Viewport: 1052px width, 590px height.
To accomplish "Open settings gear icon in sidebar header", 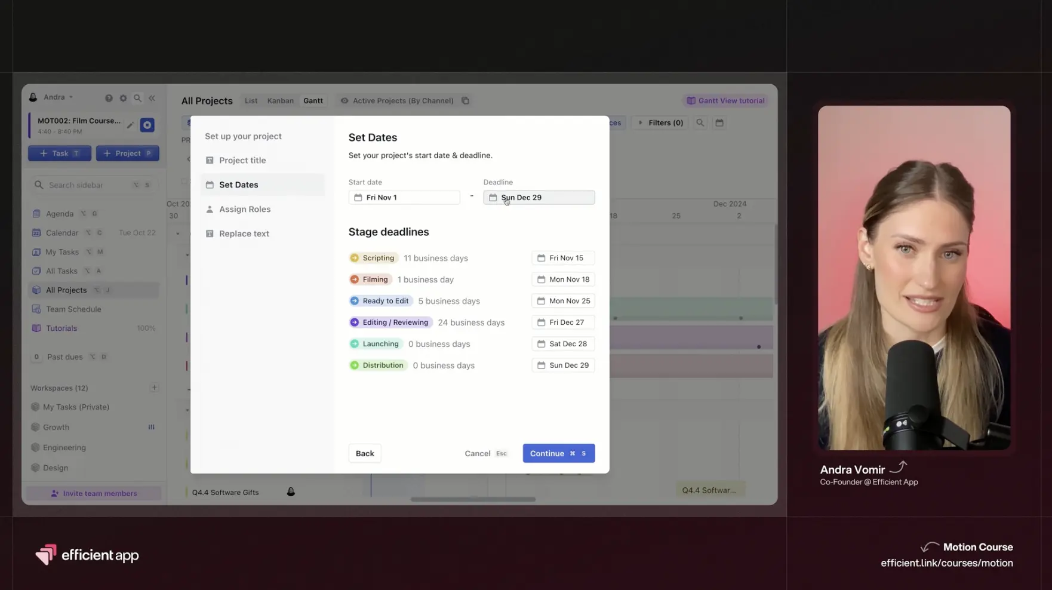I will coord(123,98).
